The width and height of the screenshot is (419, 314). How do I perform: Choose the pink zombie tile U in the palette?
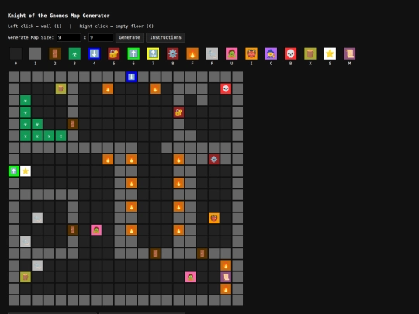click(232, 53)
